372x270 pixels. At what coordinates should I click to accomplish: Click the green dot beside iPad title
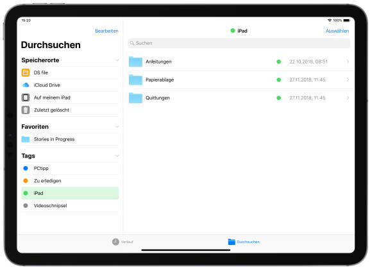pyautogui.click(x=233, y=31)
